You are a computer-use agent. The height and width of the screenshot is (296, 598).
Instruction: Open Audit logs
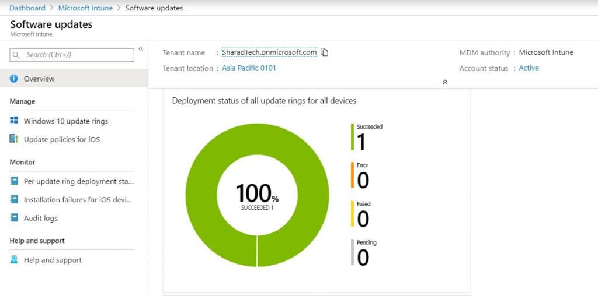pos(40,219)
